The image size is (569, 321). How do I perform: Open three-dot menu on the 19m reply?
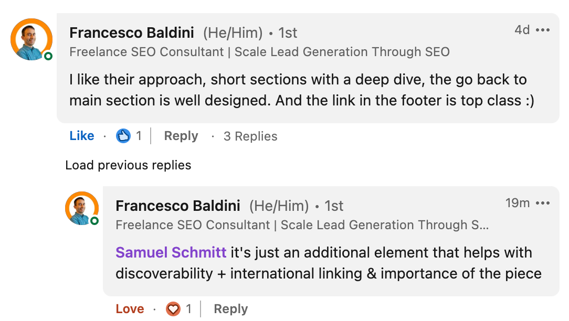[543, 203]
